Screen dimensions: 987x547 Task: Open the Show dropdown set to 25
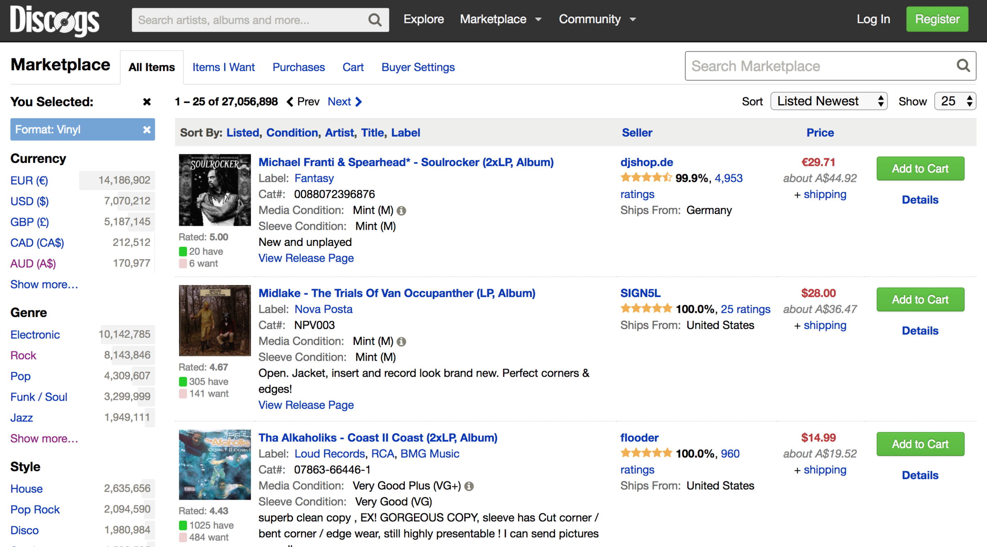coord(955,101)
